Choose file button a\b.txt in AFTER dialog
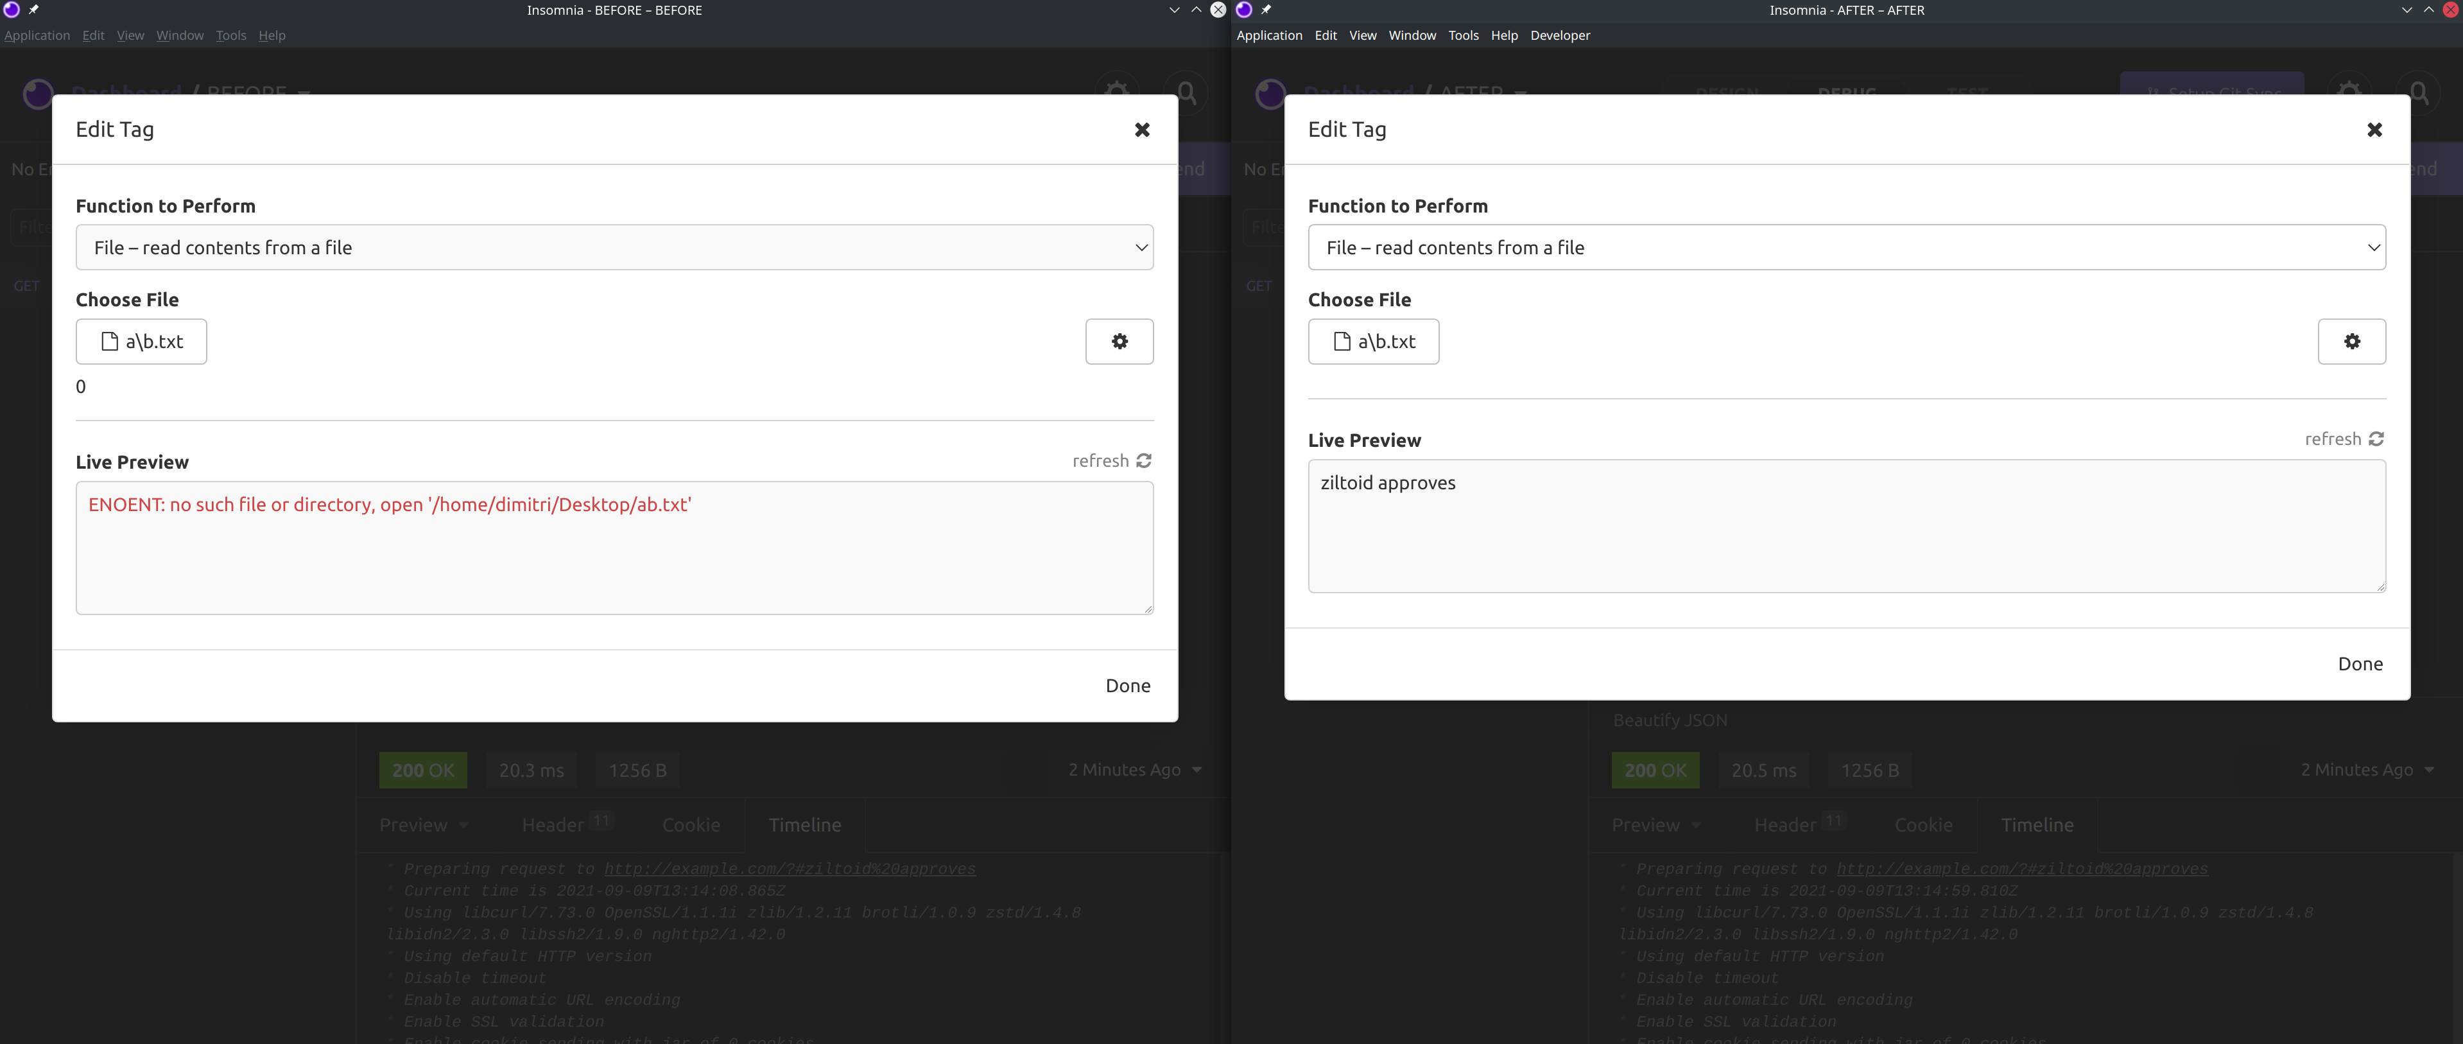Screen dimensions: 2463x1044 point(1373,342)
